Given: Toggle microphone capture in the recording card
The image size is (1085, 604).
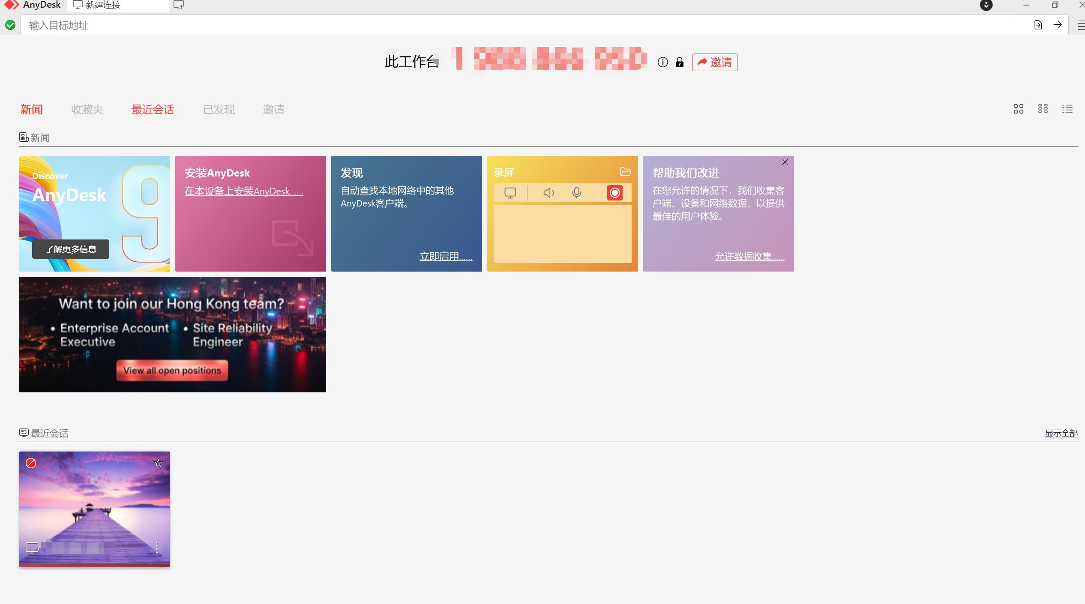Looking at the screenshot, I should (x=577, y=193).
